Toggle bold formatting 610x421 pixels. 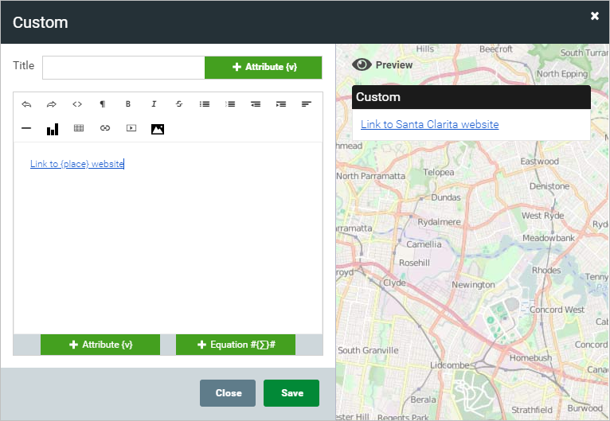128,104
